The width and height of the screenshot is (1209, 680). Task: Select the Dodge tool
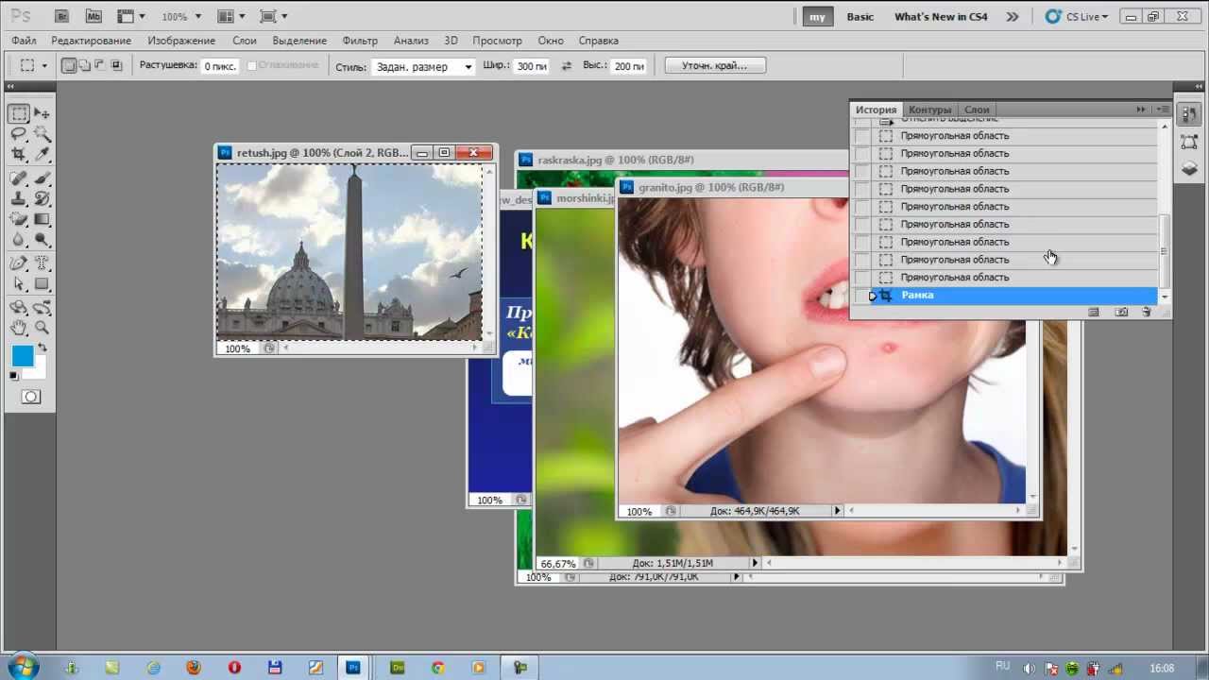[x=42, y=240]
